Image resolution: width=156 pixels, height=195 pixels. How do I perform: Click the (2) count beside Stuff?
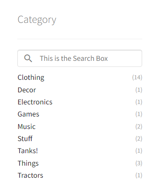pos(139,138)
